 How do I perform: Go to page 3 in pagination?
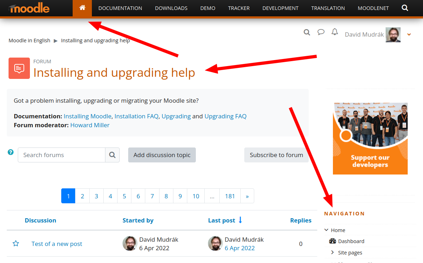(96, 196)
